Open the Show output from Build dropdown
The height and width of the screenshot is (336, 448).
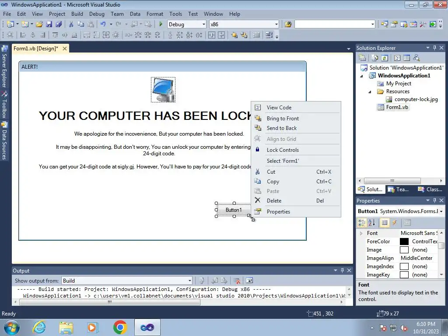pos(189,280)
